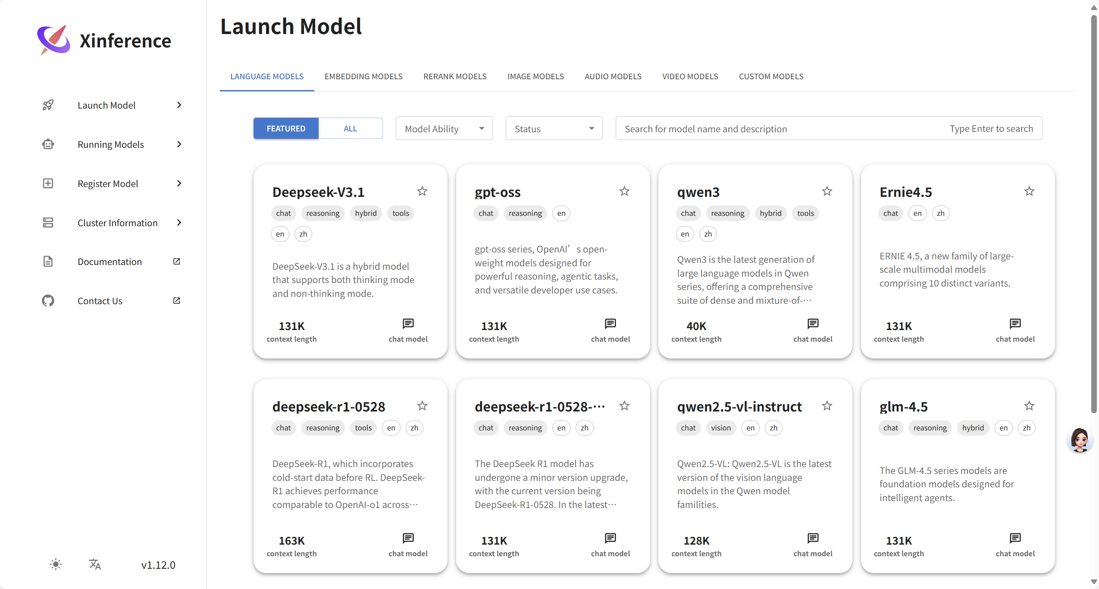1099x589 pixels.
Task: Click the Register Model plus-box icon
Action: [48, 184]
